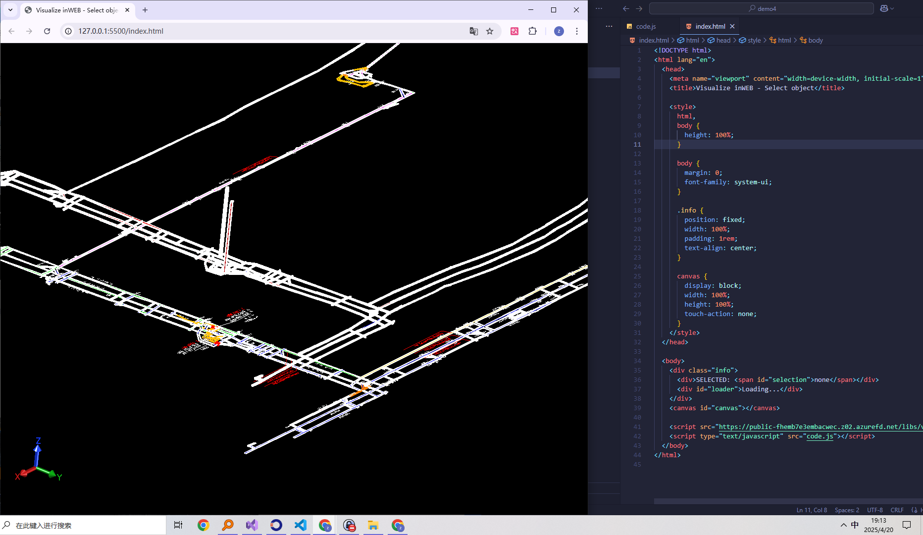Expand the Copilot dropdown arrow

click(x=892, y=8)
